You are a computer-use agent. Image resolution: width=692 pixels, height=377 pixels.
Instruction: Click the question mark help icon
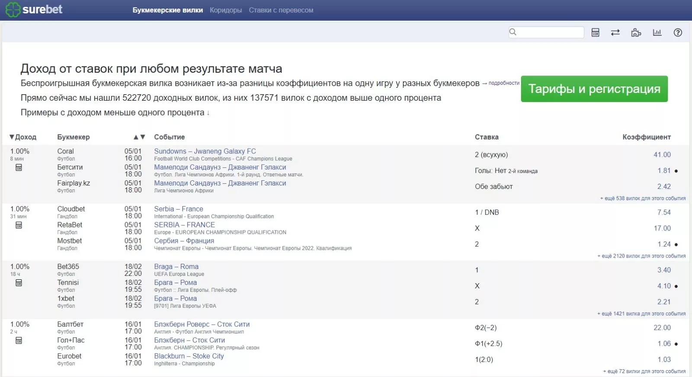(x=678, y=32)
